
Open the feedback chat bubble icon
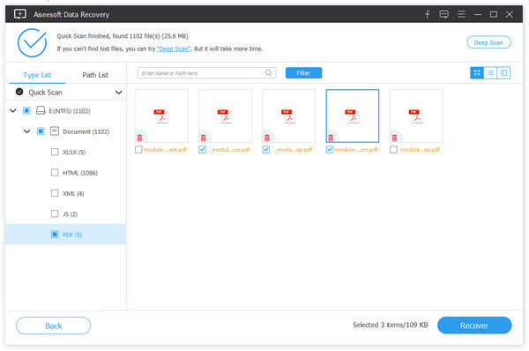(444, 14)
